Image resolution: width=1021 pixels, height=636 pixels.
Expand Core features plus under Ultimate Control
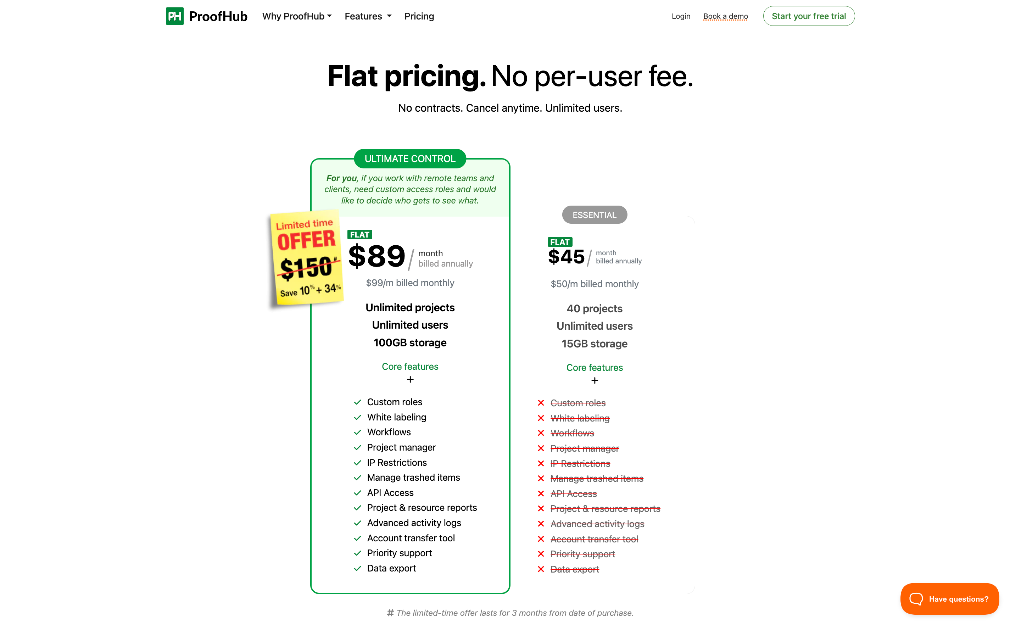[x=410, y=379]
